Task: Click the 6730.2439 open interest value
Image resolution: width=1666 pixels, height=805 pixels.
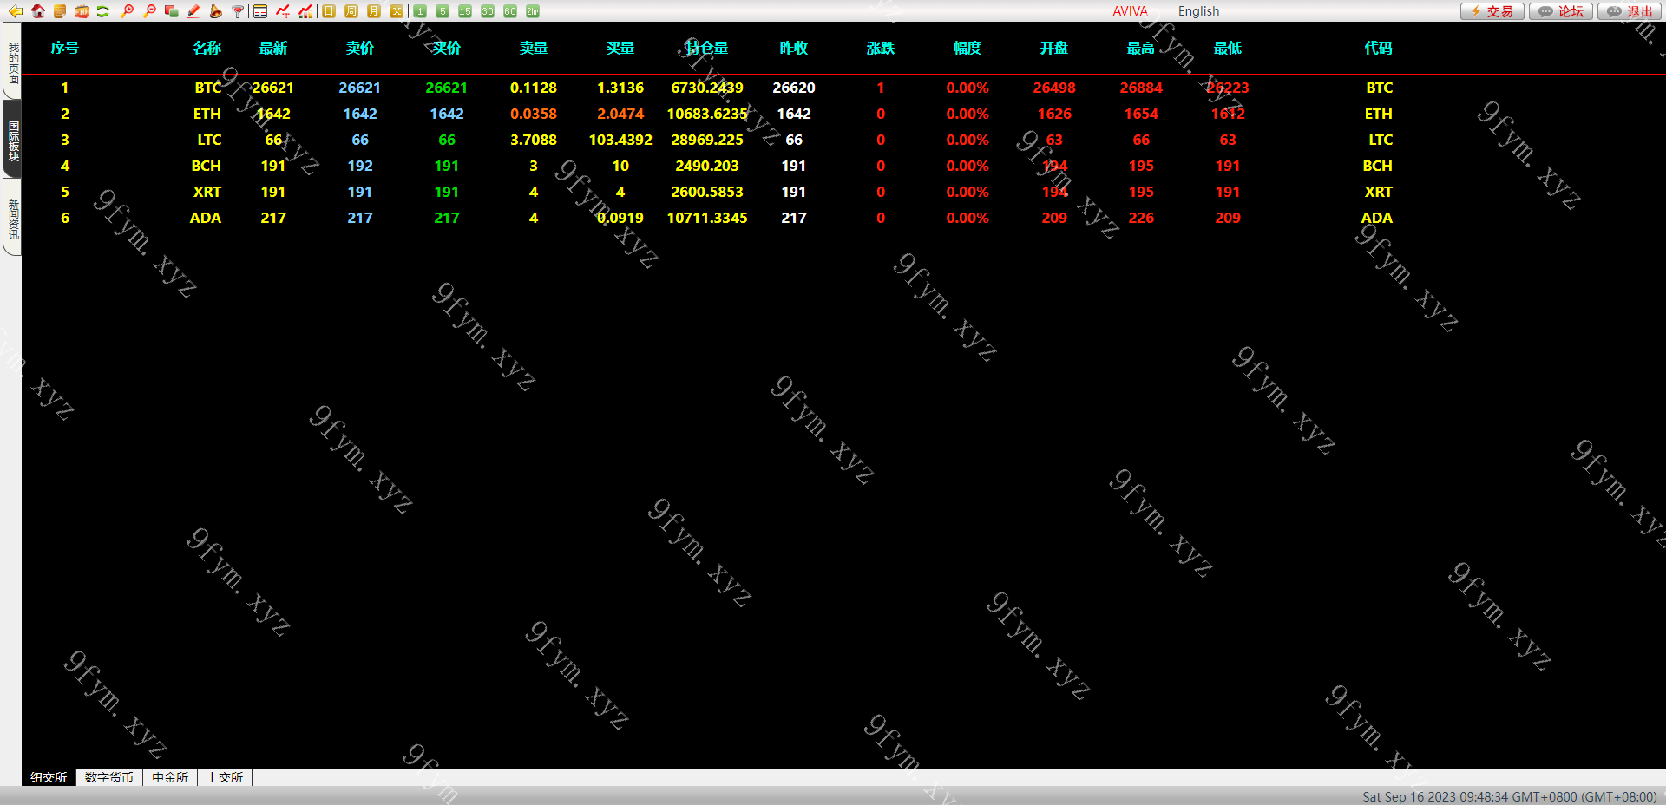Action: (x=707, y=88)
